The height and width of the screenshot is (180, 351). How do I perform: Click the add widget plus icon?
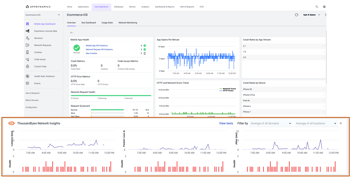coord(72,33)
